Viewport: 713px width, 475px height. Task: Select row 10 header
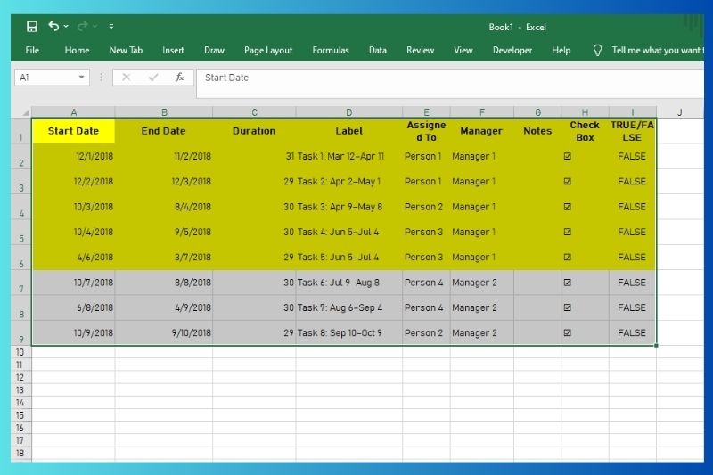tap(20, 352)
